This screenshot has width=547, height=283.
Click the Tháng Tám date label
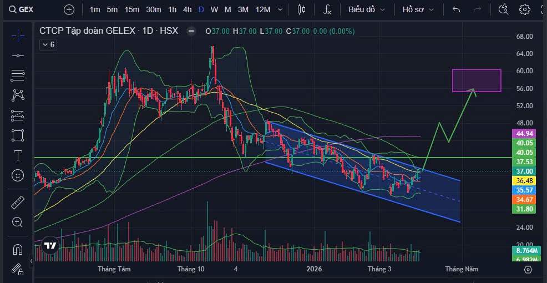[x=114, y=269]
